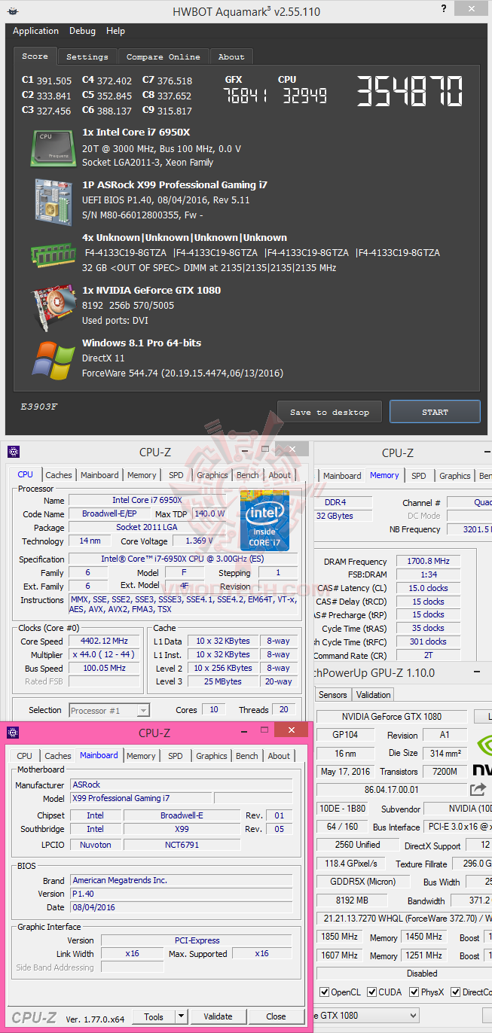
Task: Click the LPCIO value NCT6791
Action: [182, 845]
